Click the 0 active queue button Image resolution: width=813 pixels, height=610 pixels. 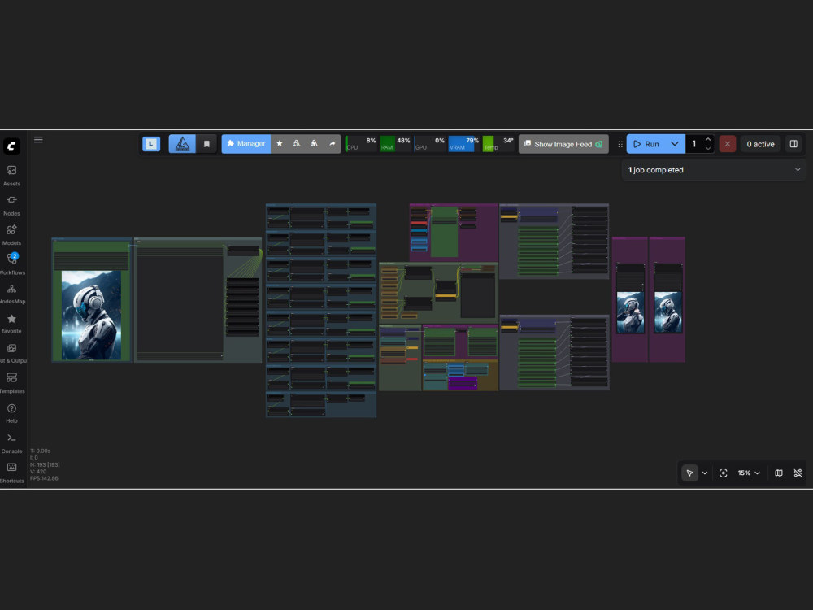[760, 144]
